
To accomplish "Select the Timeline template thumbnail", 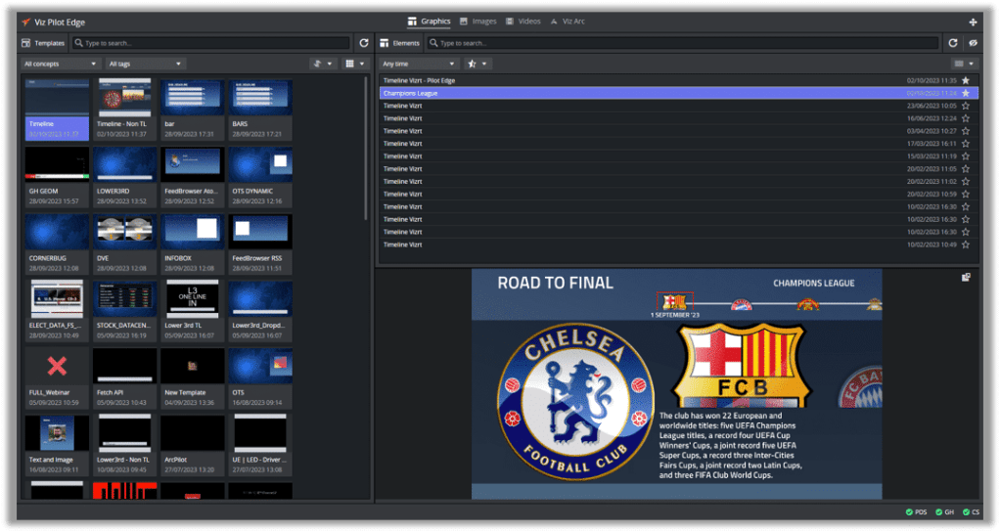I will click(57, 109).
